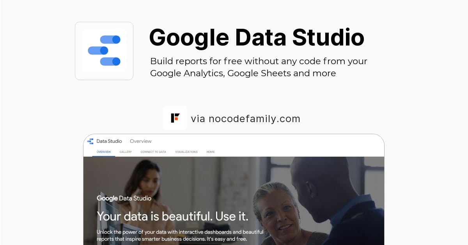Switch to the GALLERY tab
This screenshot has width=468, height=245.
(x=126, y=152)
